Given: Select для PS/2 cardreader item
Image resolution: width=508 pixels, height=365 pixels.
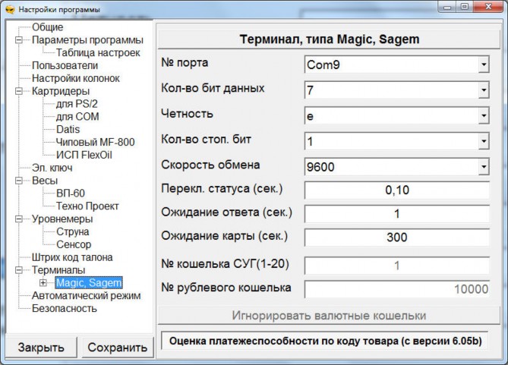Looking at the screenshot, I should coord(77,104).
